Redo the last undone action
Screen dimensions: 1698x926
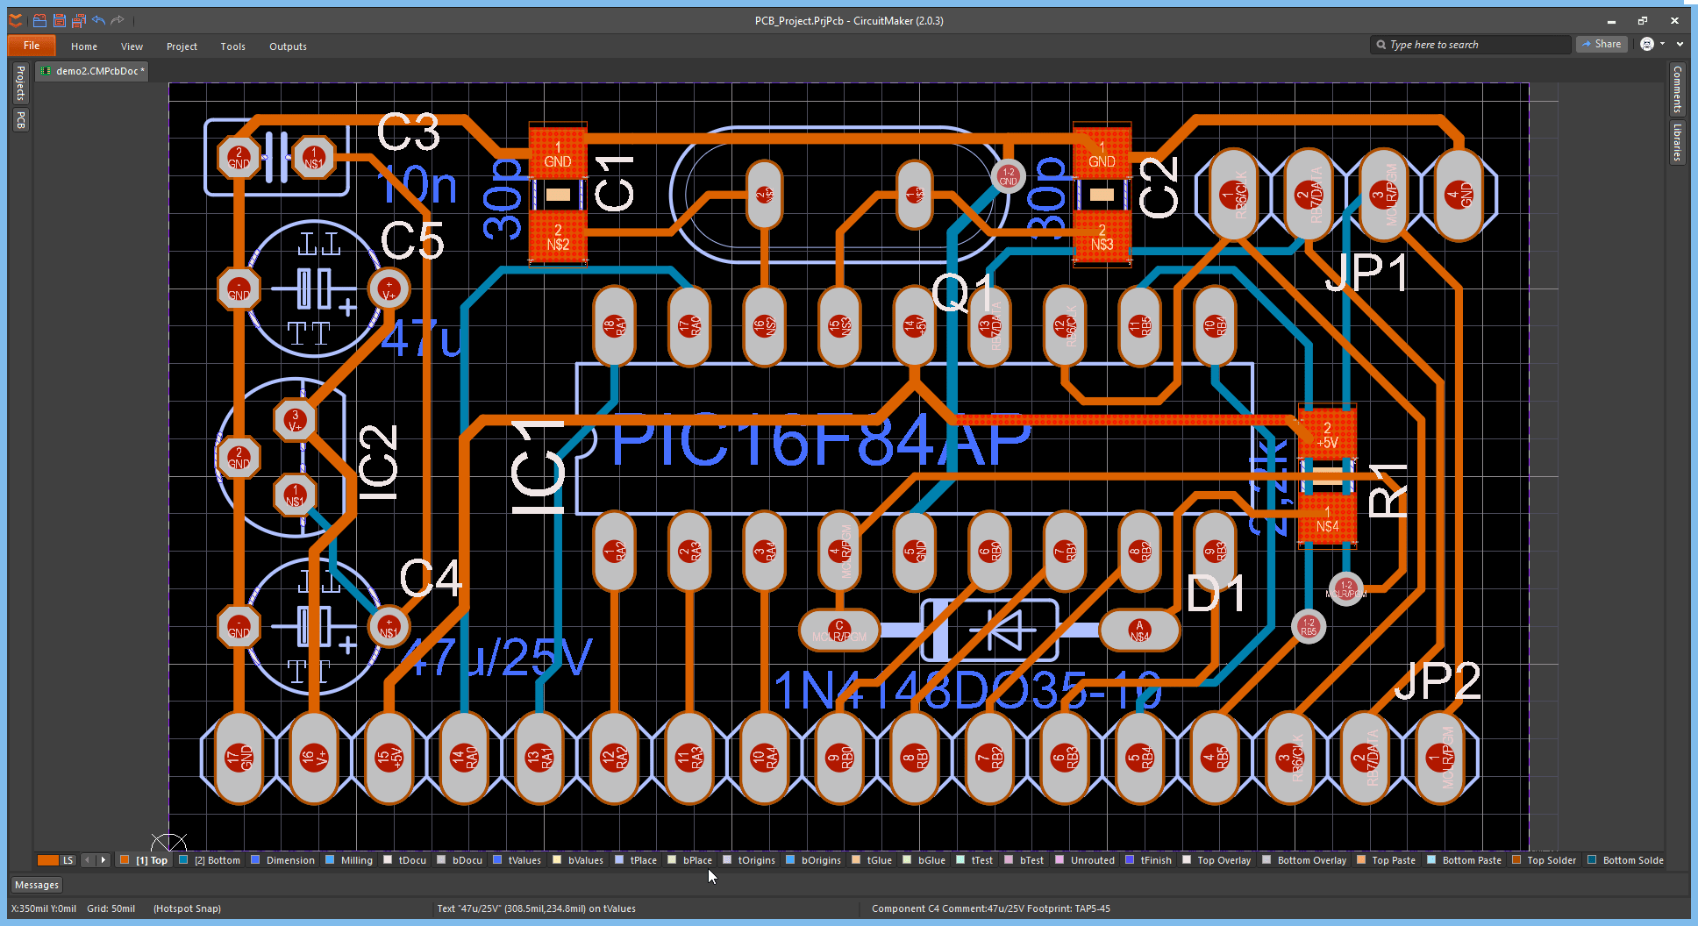click(x=118, y=20)
